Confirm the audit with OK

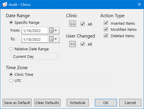[x=106, y=103]
